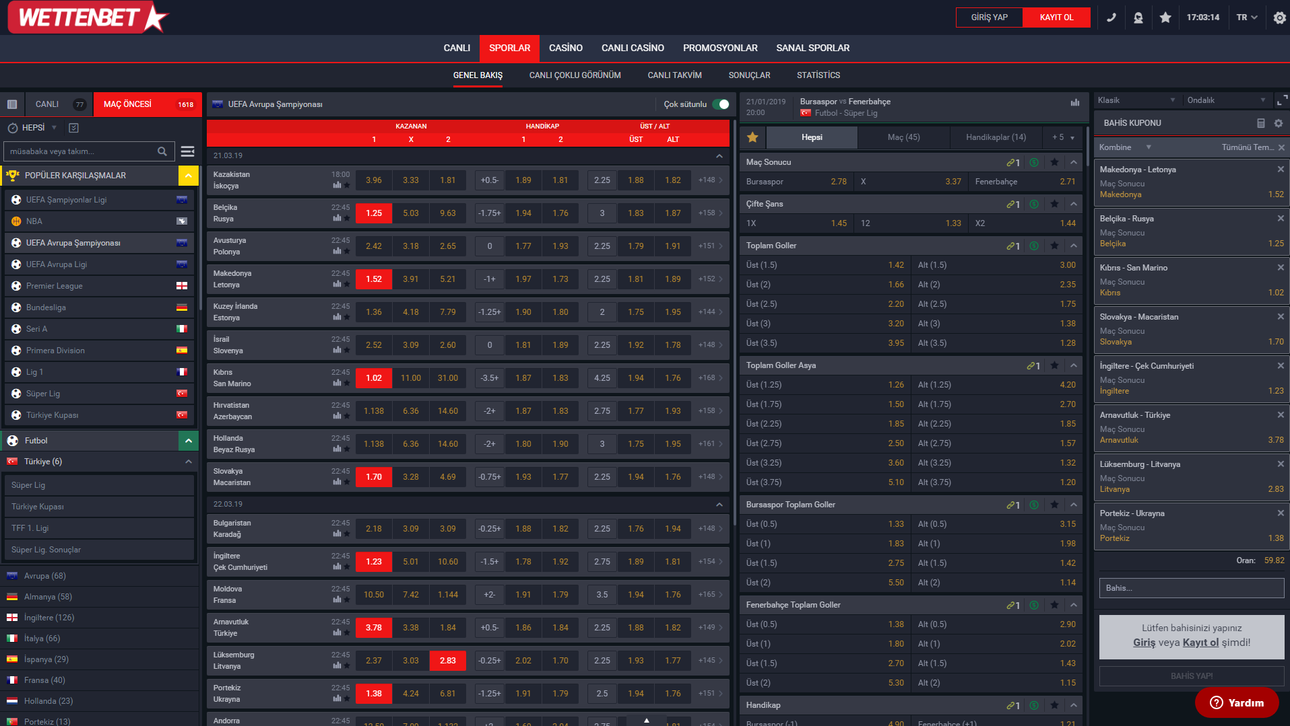Click the phone contact icon in header
Screen dimensions: 1290x726
(1111, 17)
